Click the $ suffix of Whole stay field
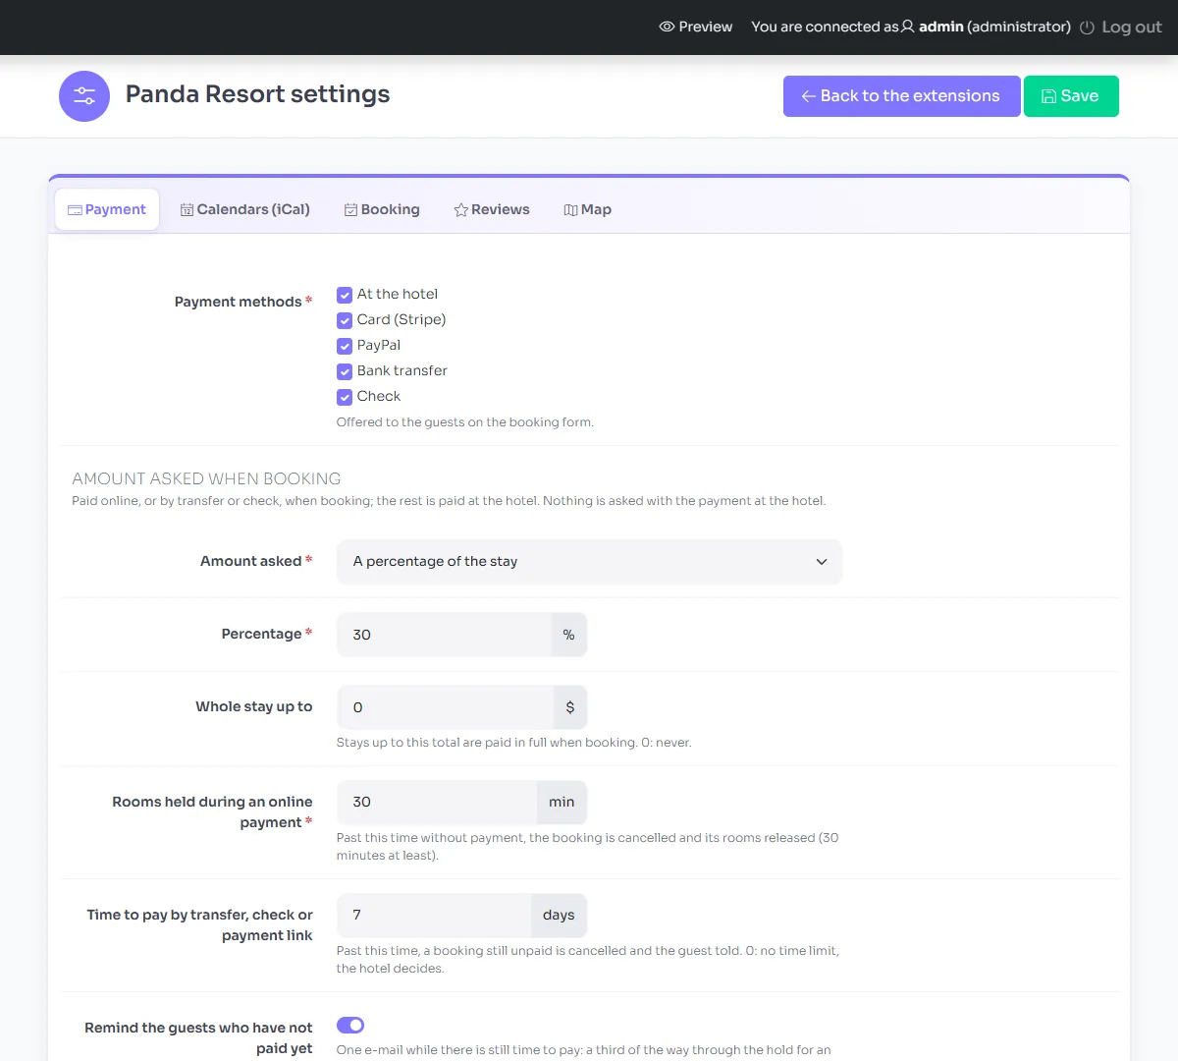This screenshot has height=1061, width=1178. (570, 707)
